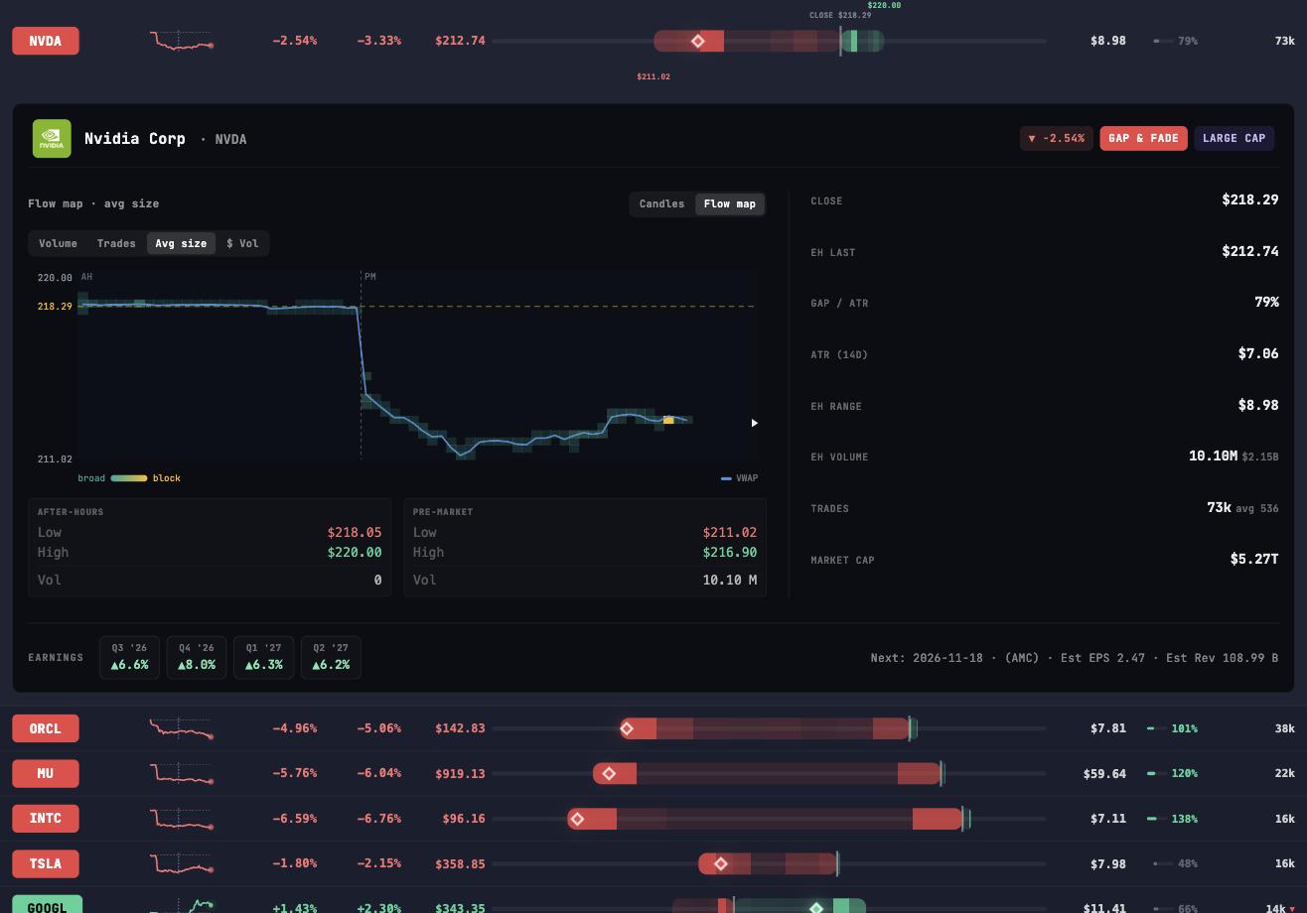Expand the INTC ticker row
Image resolution: width=1307 pixels, height=913 pixels.
[45, 819]
